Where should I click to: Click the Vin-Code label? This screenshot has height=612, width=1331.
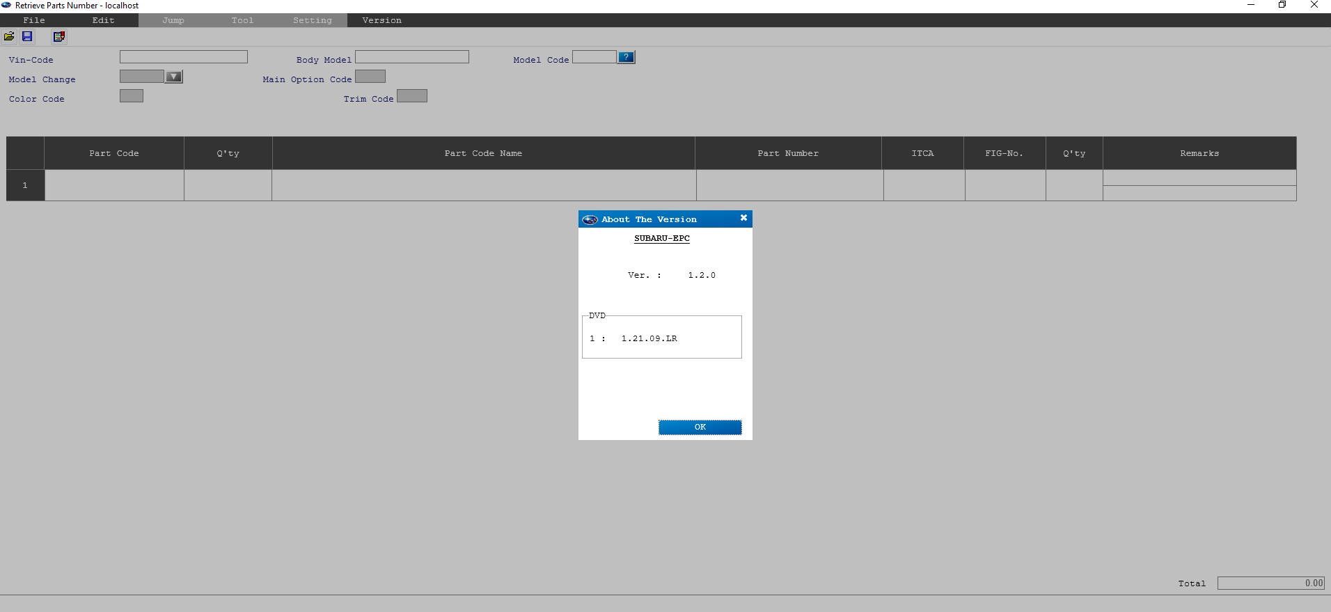pyautogui.click(x=31, y=60)
